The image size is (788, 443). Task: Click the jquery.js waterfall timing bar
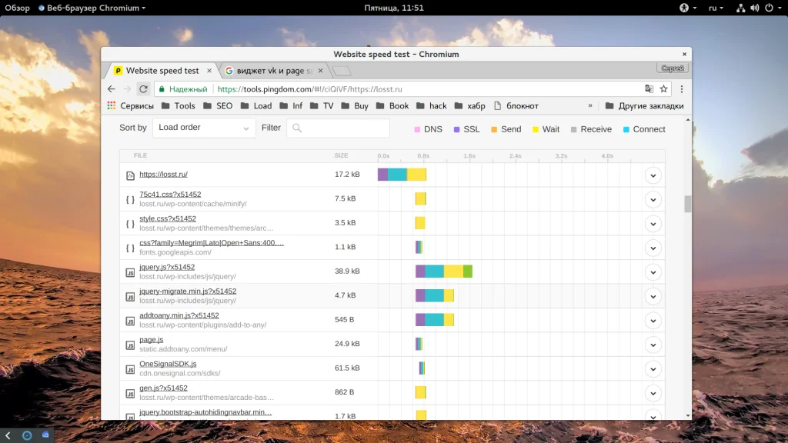point(444,271)
